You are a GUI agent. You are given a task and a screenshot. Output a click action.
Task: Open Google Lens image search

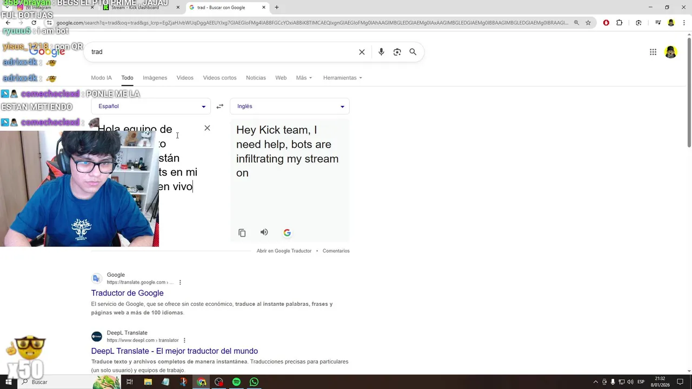(x=397, y=52)
